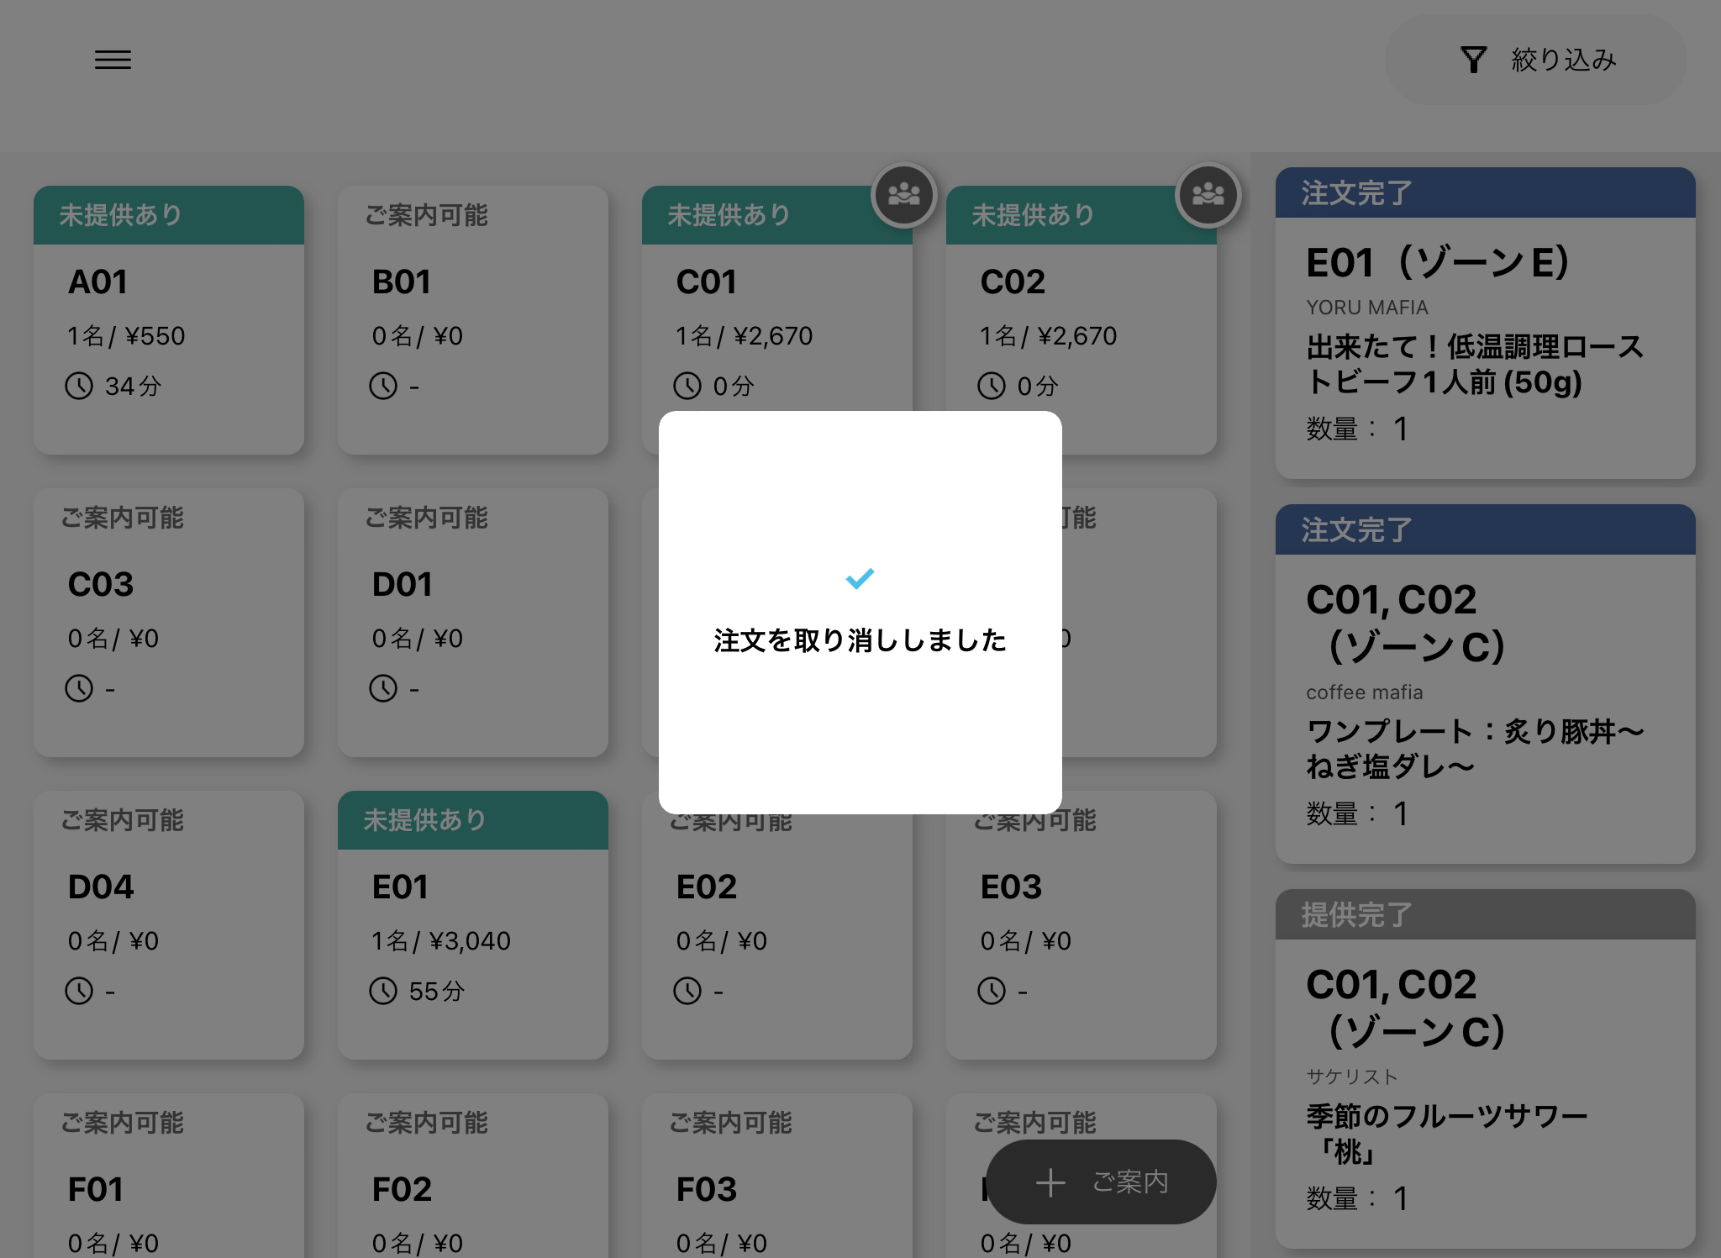Open the hamburger menu
This screenshot has width=1721, height=1258.
tap(113, 60)
